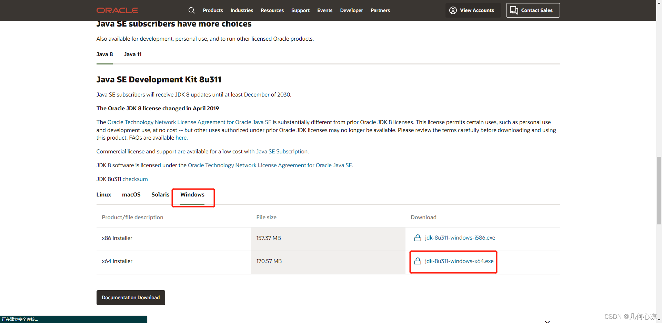This screenshot has height=323, width=662.
Task: Click the Oracle logo
Action: pyautogui.click(x=117, y=10)
